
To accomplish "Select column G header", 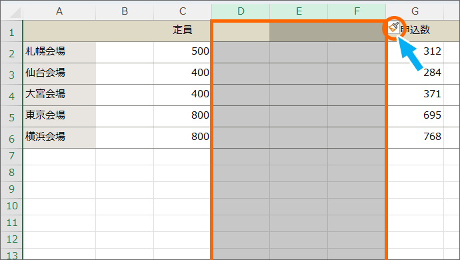I will [x=415, y=11].
